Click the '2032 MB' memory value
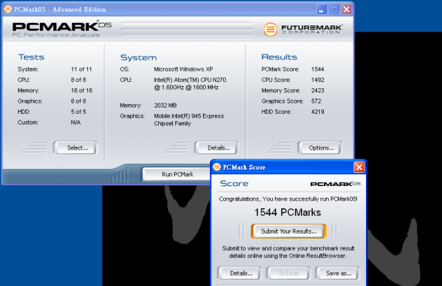The image size is (442, 286). (x=165, y=105)
